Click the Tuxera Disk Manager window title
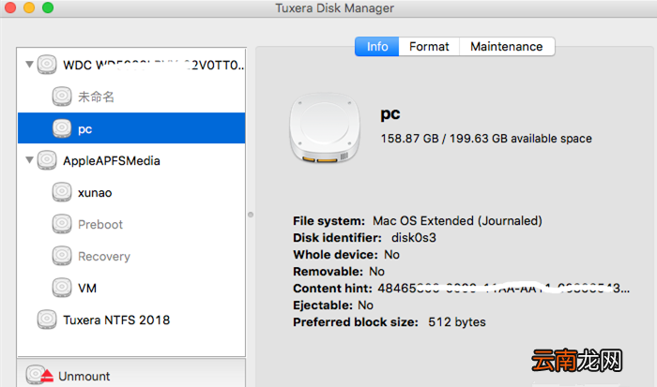Image resolution: width=657 pixels, height=387 pixels. click(334, 8)
